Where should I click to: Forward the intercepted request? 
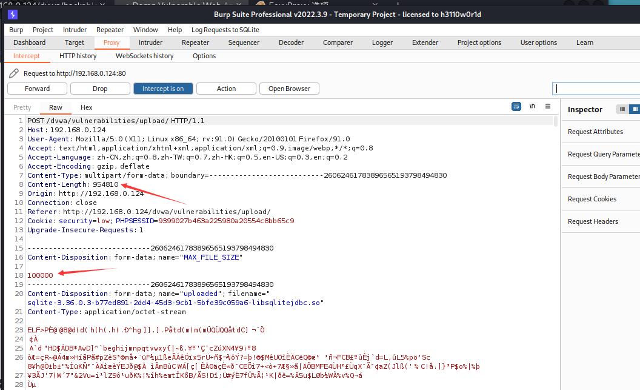coord(37,89)
